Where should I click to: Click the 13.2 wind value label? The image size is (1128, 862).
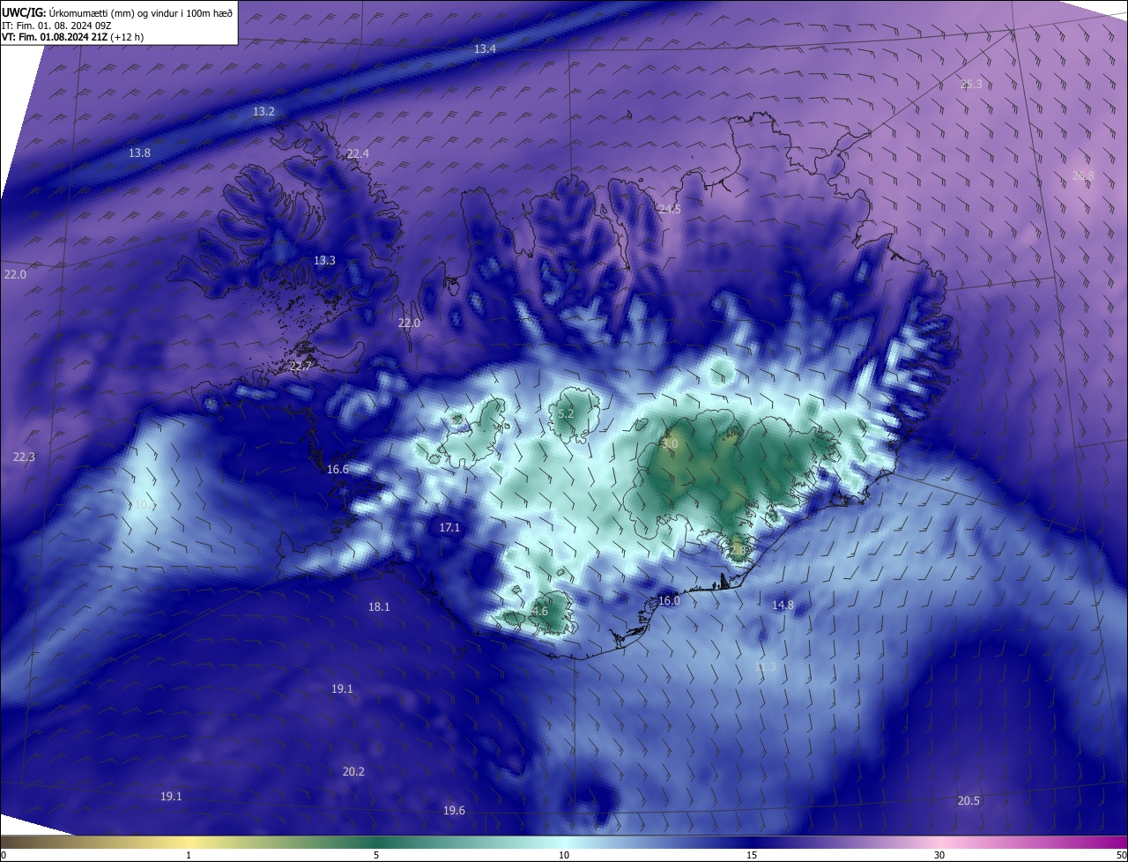point(263,112)
